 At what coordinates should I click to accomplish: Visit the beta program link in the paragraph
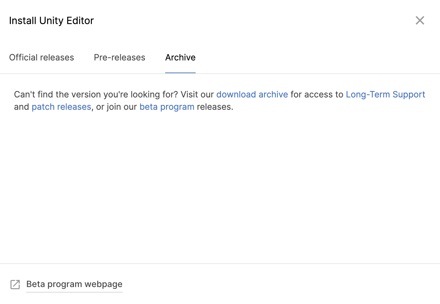click(x=167, y=107)
